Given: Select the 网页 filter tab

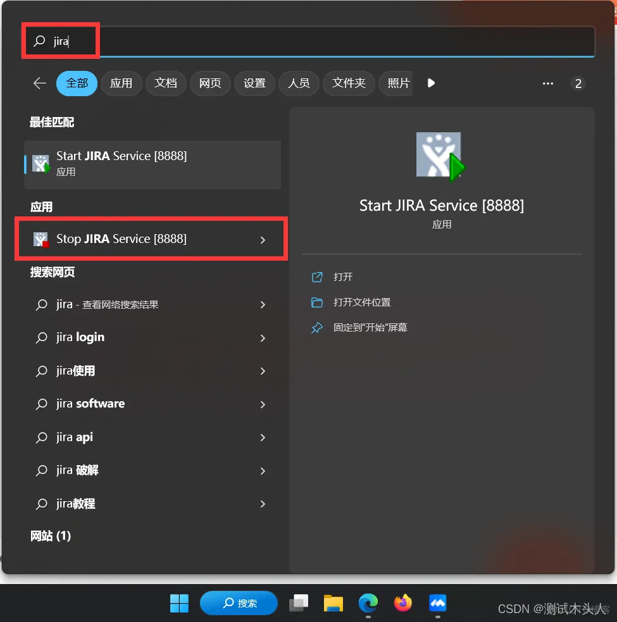Looking at the screenshot, I should (210, 84).
